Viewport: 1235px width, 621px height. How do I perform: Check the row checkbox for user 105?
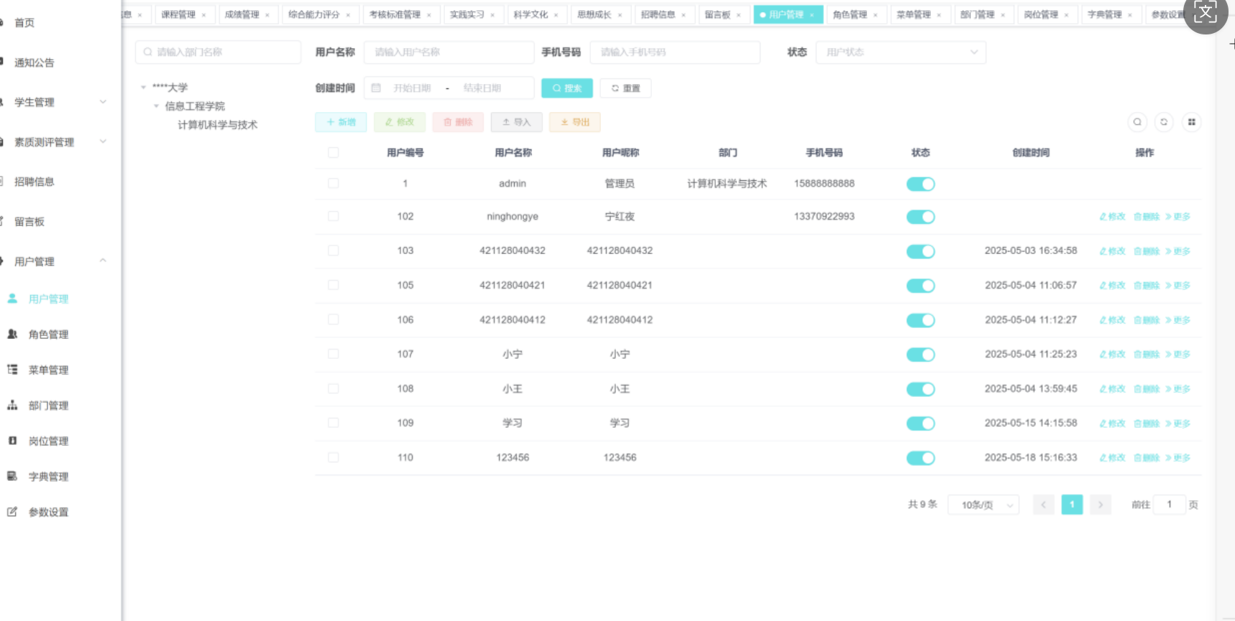click(x=333, y=285)
